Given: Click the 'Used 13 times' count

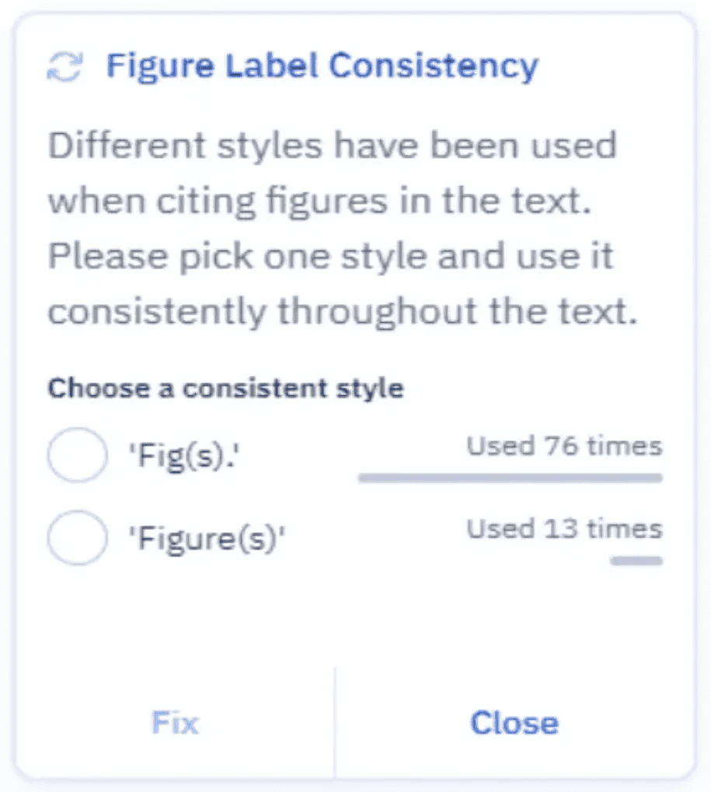Looking at the screenshot, I should (564, 529).
